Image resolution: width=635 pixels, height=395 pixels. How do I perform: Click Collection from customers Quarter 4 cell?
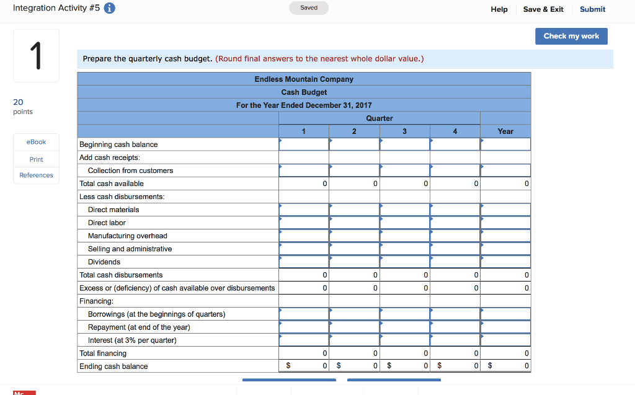tap(455, 171)
